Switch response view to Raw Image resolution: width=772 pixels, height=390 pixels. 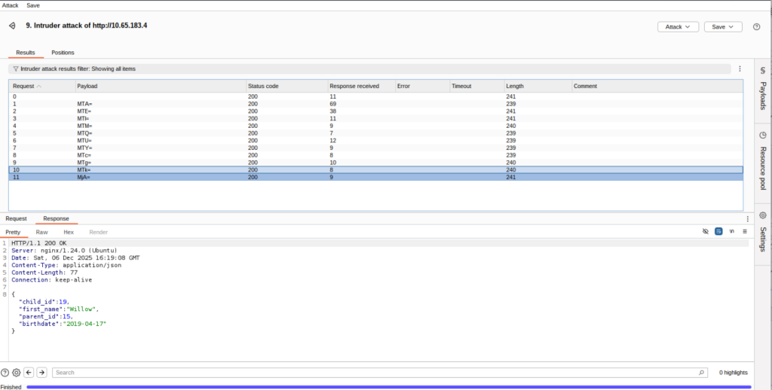(x=41, y=232)
